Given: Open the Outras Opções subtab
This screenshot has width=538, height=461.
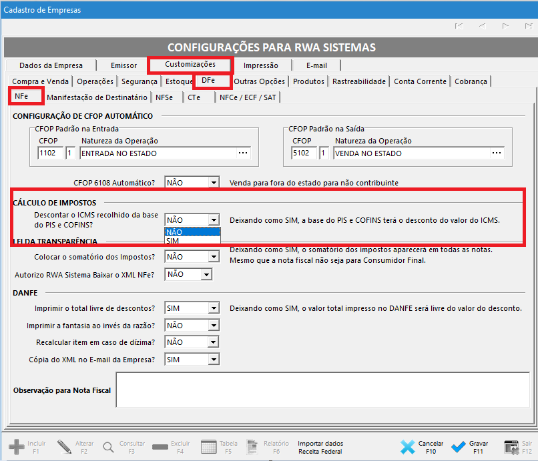Looking at the screenshot, I should [259, 81].
